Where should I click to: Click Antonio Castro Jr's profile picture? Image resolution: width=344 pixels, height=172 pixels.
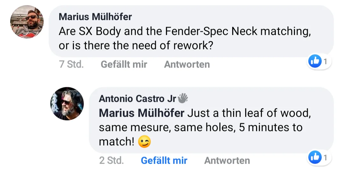point(67,104)
